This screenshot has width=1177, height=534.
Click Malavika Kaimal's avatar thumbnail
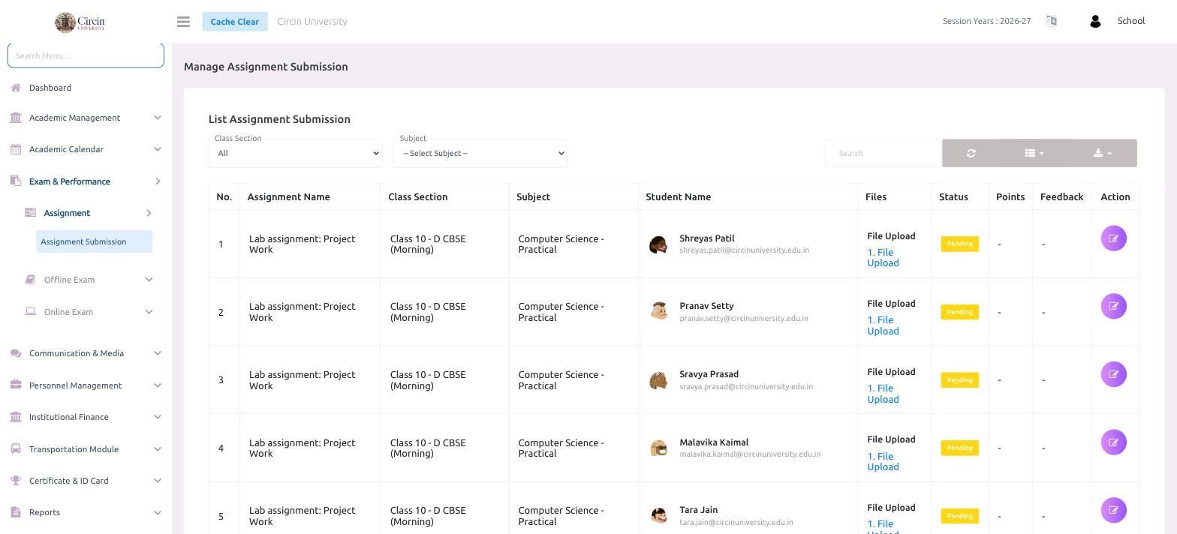coord(658,448)
